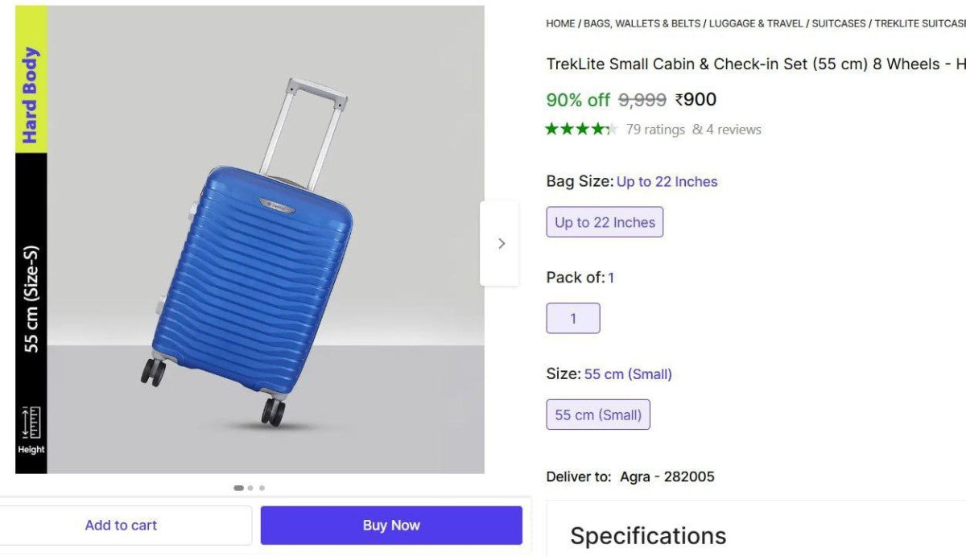Open the next product image

(x=502, y=242)
